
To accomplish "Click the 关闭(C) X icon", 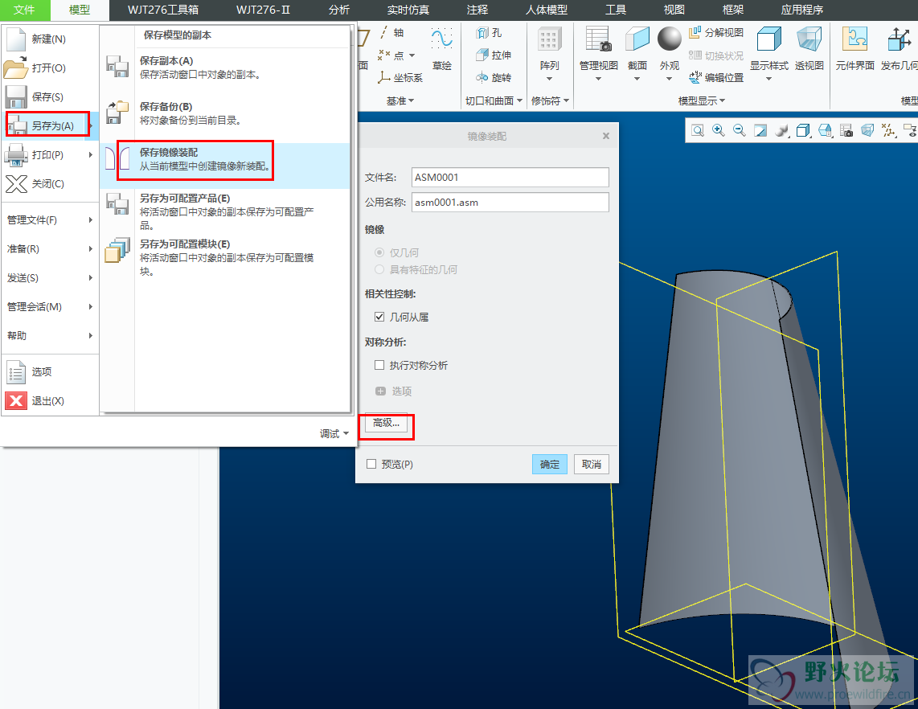I will tap(16, 184).
